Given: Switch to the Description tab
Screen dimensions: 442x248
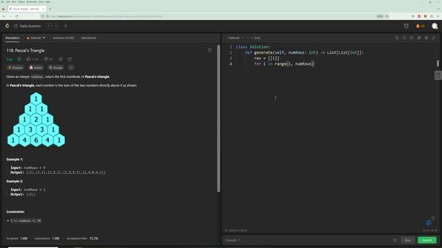Looking at the screenshot, I should [12, 38].
